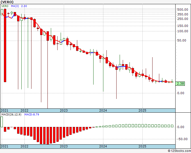Open the 12Stocks.com copyright link
Viewport: 191px width, 153px height.
coord(179,151)
